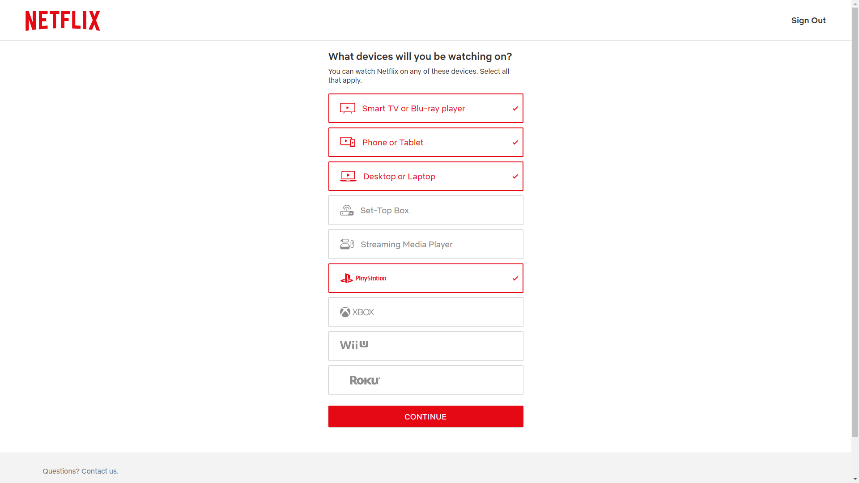Click the Wii U logo
Image resolution: width=859 pixels, height=483 pixels.
click(354, 345)
